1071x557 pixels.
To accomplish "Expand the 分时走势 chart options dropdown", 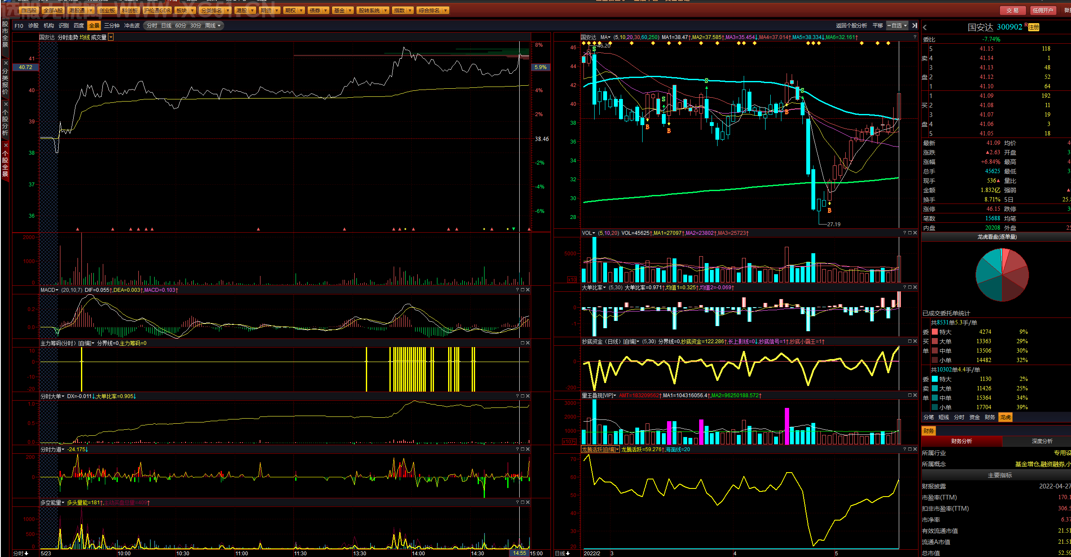I will (x=111, y=37).
